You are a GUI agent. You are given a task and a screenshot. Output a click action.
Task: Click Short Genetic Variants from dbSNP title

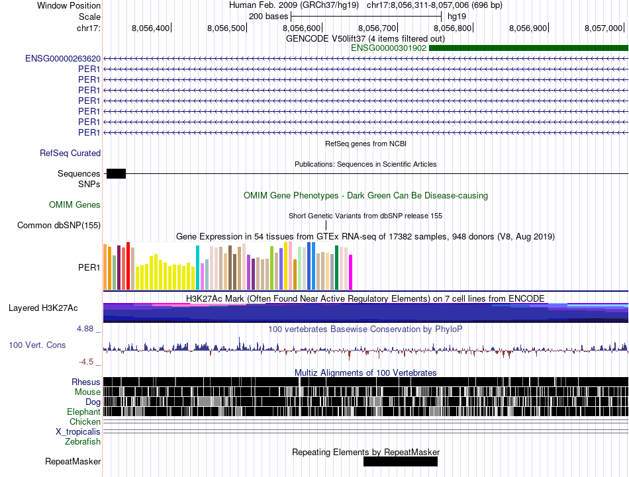[x=365, y=216]
